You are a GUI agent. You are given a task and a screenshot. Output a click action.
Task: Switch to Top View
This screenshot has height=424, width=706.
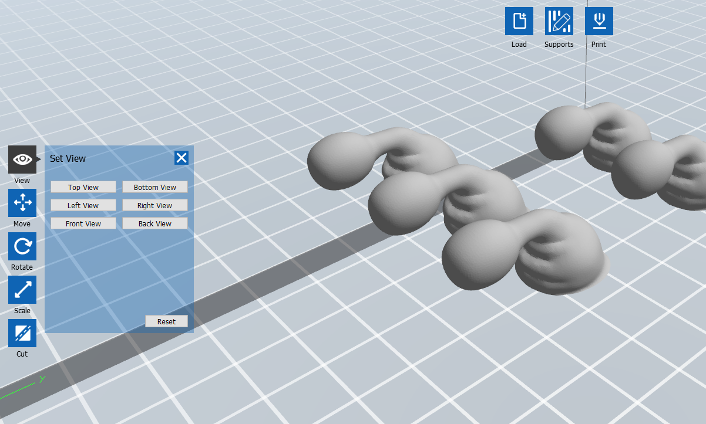click(83, 187)
